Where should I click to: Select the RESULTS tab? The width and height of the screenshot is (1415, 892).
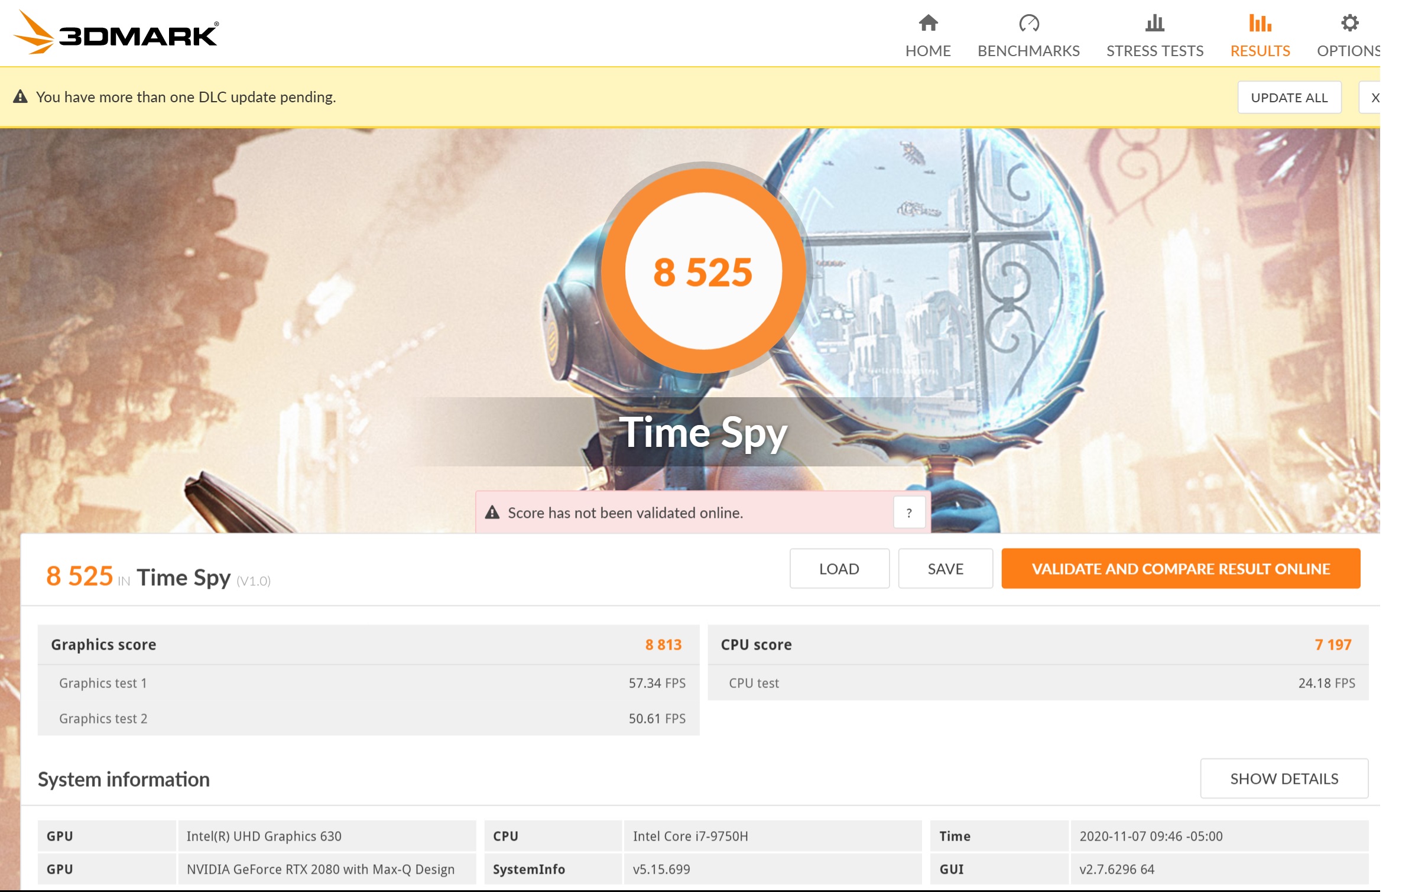tap(1260, 36)
